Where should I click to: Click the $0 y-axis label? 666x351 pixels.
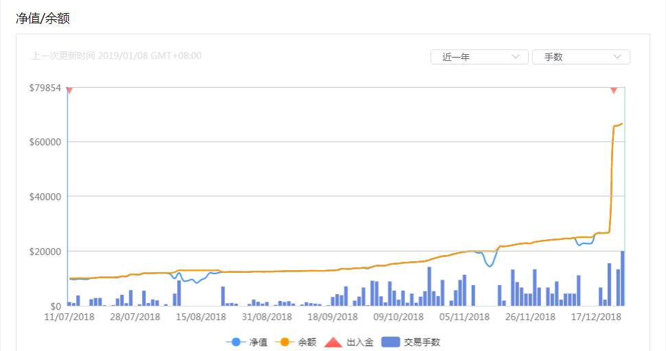tap(56, 306)
